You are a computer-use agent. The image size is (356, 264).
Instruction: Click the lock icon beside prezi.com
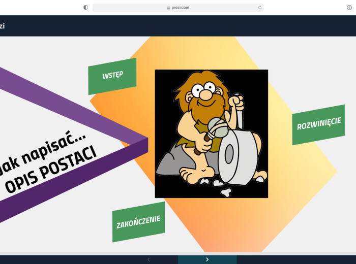click(168, 8)
